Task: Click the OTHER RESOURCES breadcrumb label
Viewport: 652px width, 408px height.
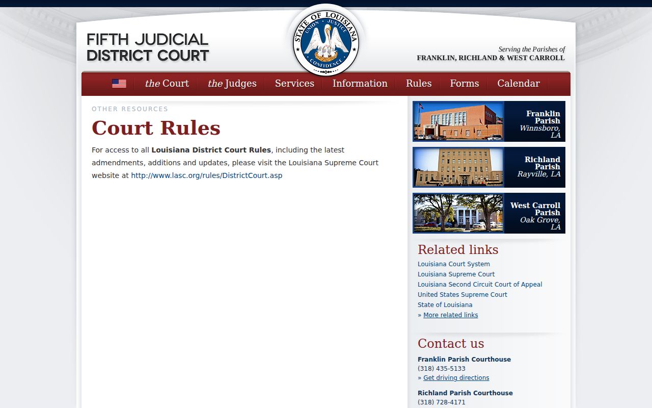Action: coord(130,109)
